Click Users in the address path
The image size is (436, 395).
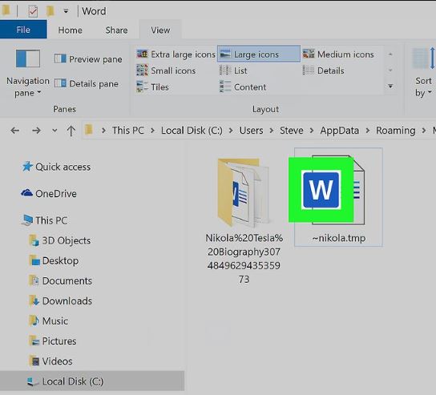coord(251,130)
